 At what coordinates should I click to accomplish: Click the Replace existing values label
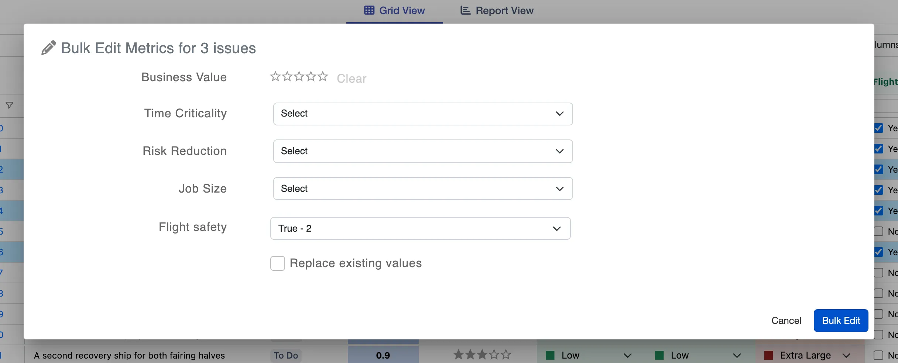coord(356,263)
